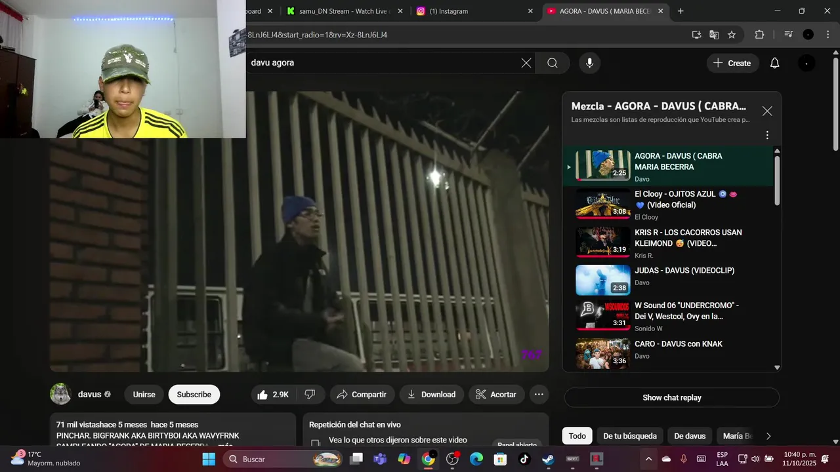Click the Create button
Viewport: 840px width, 472px height.
coord(732,63)
